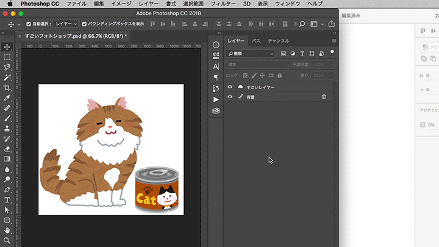Switch to the チャンネル tab
This screenshot has width=439, height=247.
[279, 41]
